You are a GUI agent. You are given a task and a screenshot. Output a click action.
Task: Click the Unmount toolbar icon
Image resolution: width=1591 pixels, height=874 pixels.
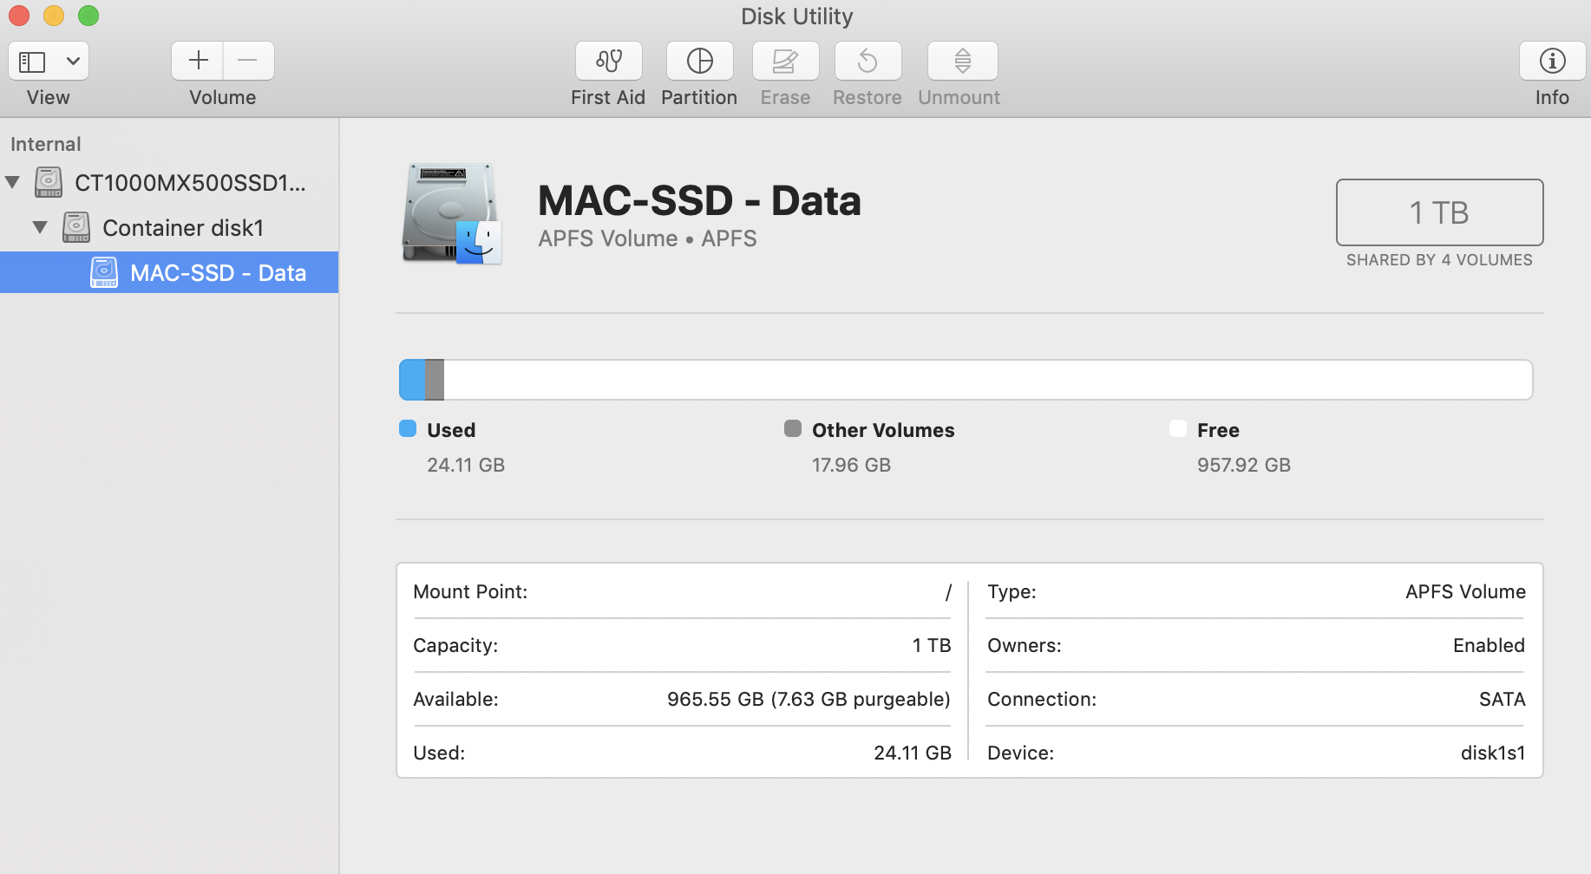(x=962, y=61)
